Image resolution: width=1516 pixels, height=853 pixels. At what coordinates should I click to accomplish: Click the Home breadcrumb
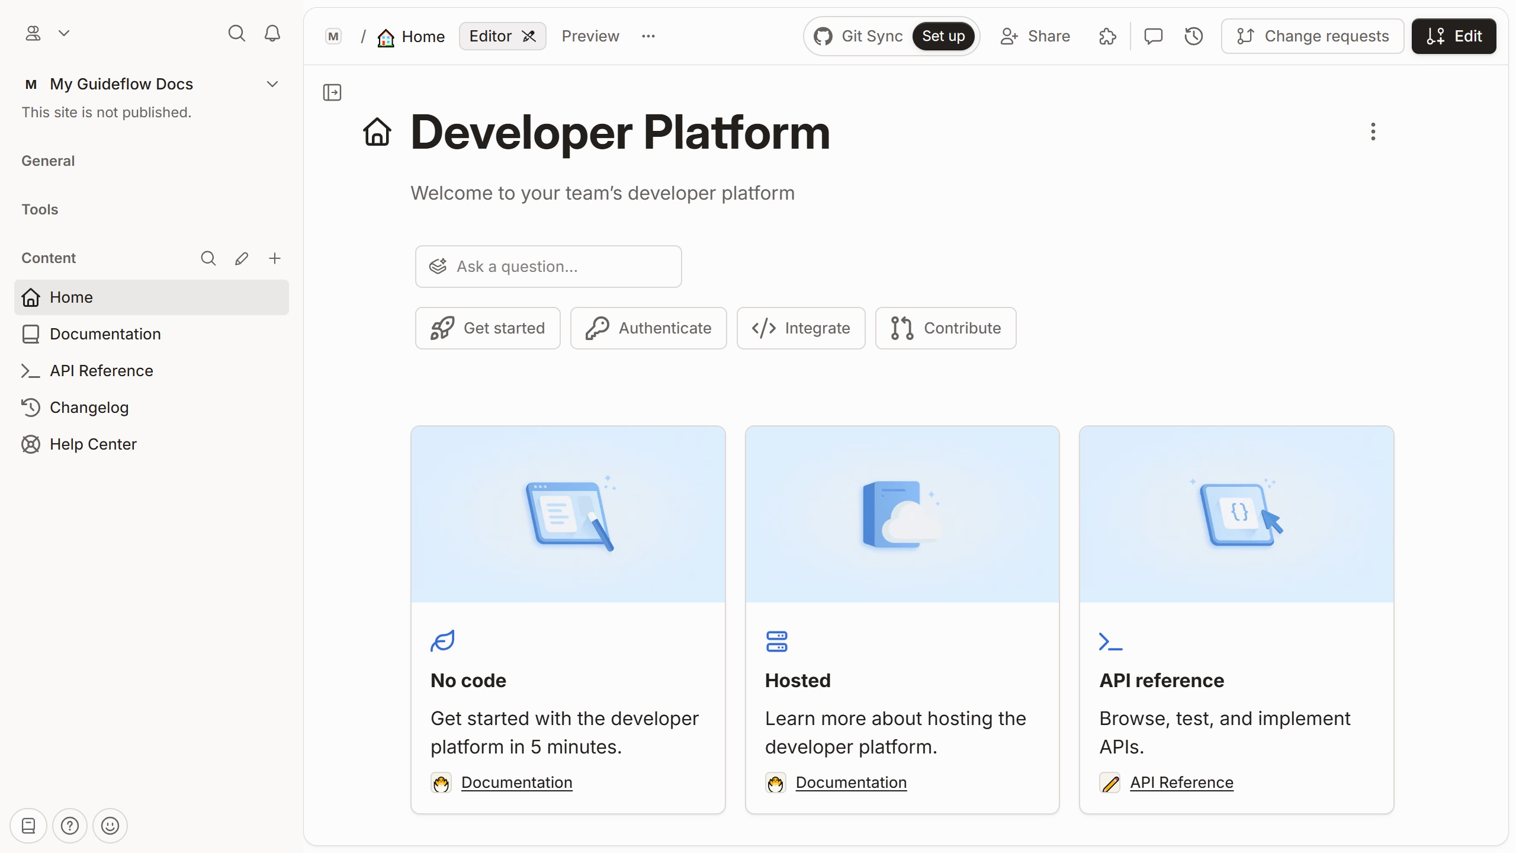(411, 37)
